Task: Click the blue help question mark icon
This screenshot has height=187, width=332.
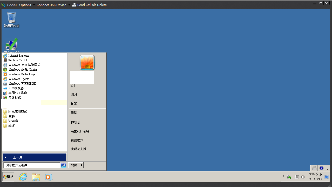Action: pyautogui.click(x=321, y=168)
